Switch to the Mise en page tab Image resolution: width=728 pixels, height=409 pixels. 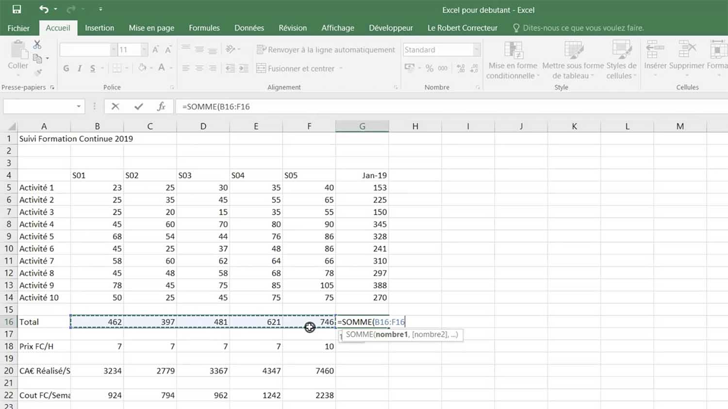click(x=151, y=28)
